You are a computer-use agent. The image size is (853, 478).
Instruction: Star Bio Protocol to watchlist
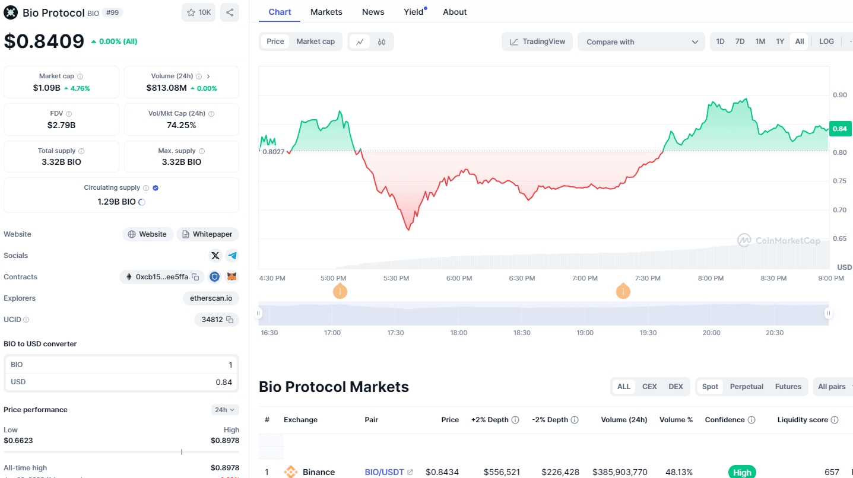point(199,12)
